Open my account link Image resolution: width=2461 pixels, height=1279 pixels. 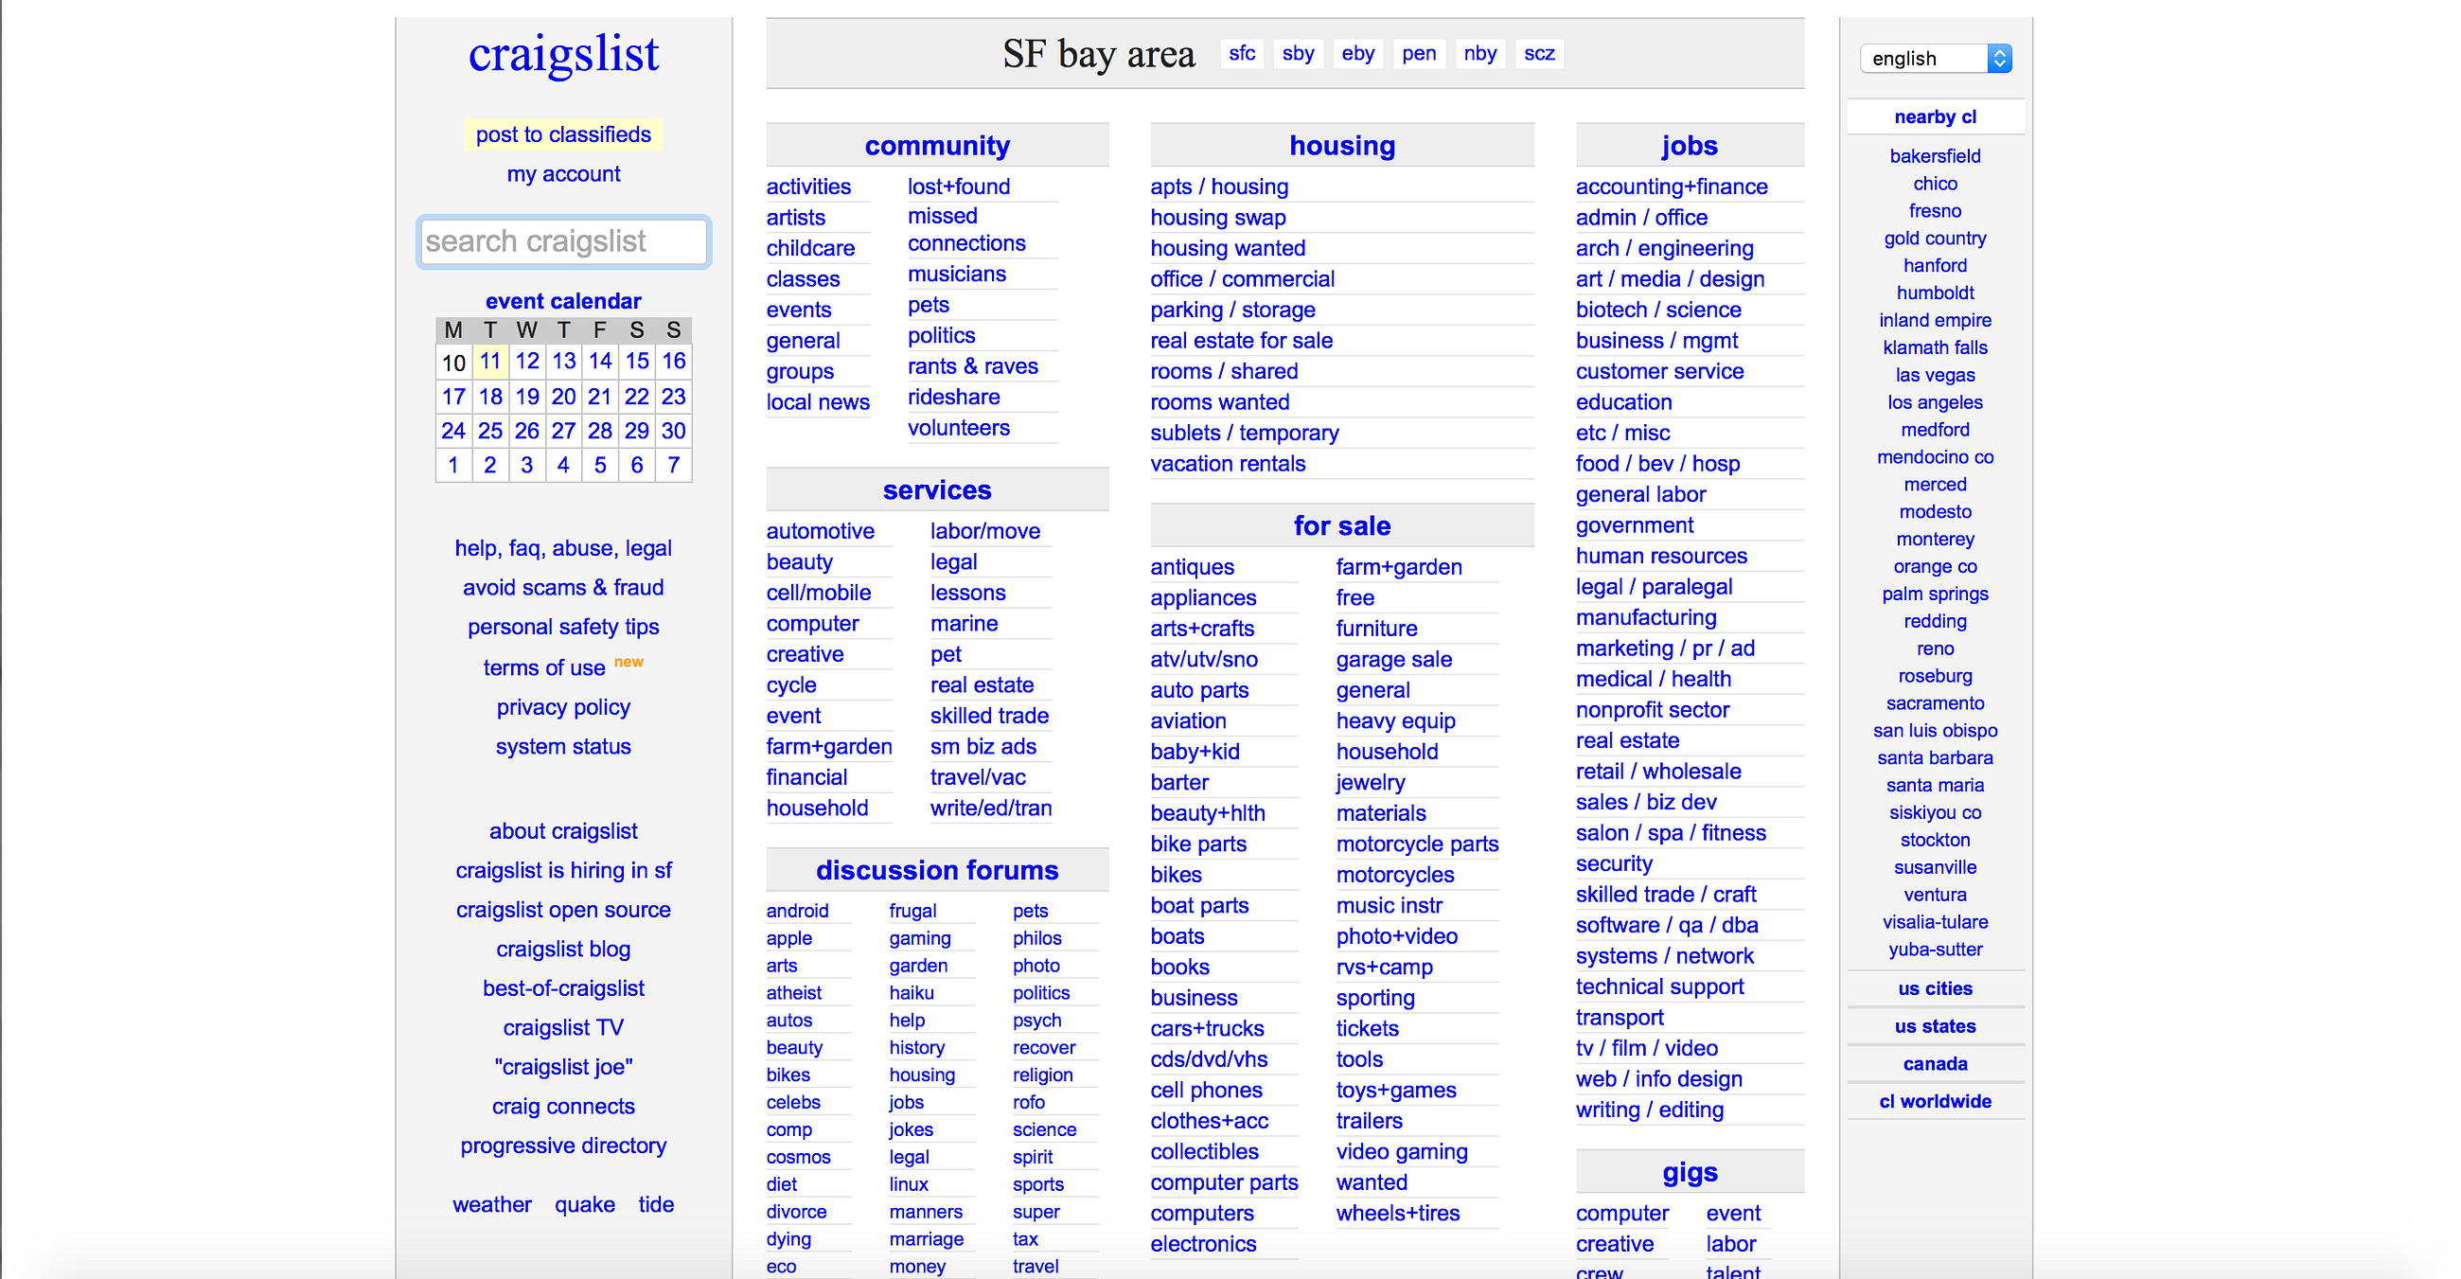pyautogui.click(x=562, y=174)
